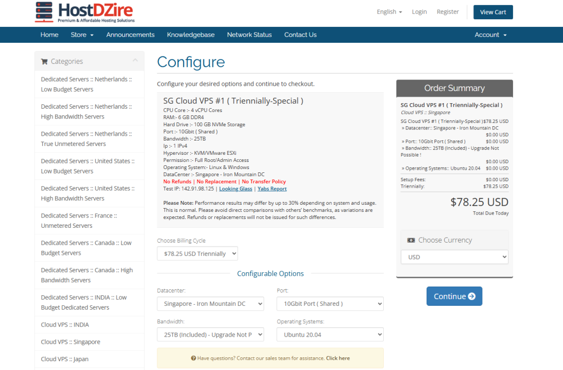Select Cloud VPS :: Singapore category
Image resolution: width=563 pixels, height=370 pixels.
point(70,342)
